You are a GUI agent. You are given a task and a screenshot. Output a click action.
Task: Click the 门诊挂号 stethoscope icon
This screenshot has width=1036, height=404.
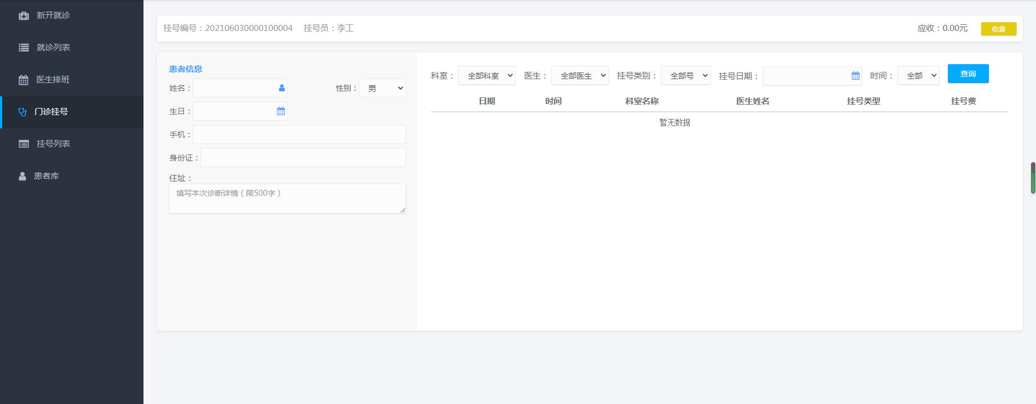[23, 112]
